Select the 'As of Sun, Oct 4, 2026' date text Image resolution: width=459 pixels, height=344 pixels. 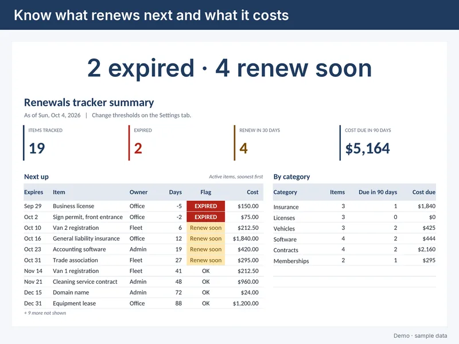52,115
